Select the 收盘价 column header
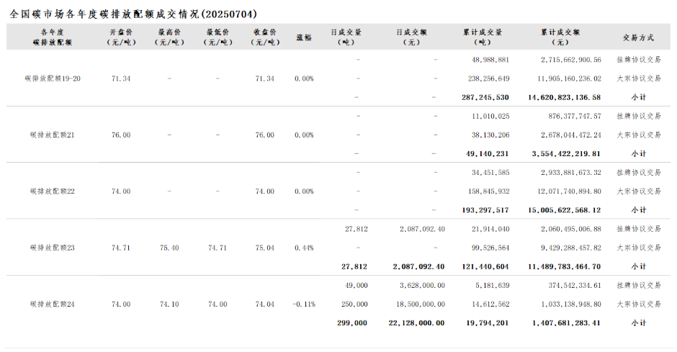Viewport: 677px width, 352px height. tap(265, 37)
